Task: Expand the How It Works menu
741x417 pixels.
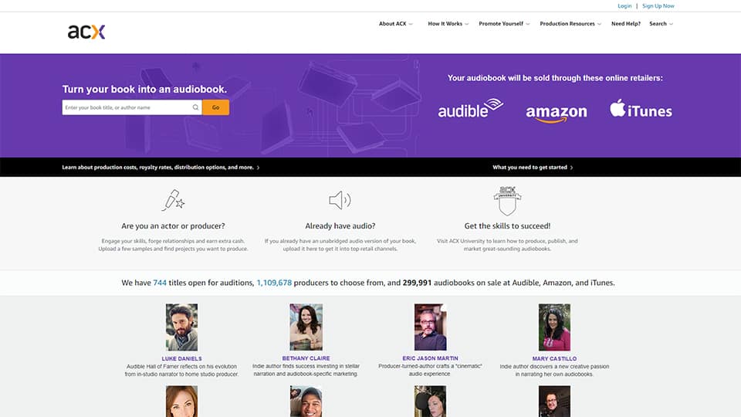Action: pyautogui.click(x=448, y=24)
